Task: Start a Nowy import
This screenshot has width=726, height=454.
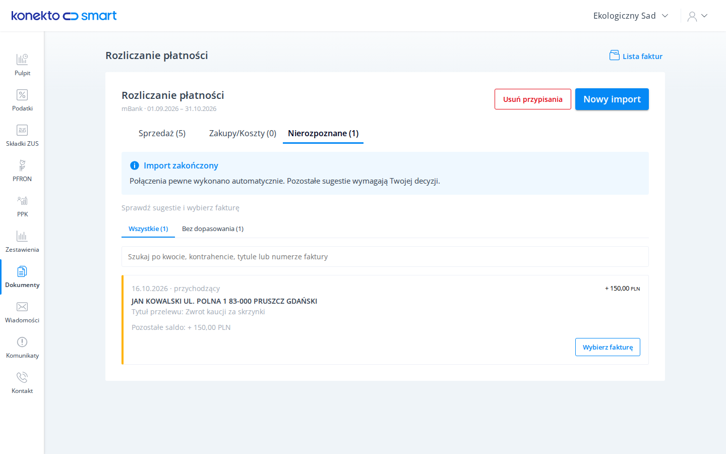Action: [612, 99]
